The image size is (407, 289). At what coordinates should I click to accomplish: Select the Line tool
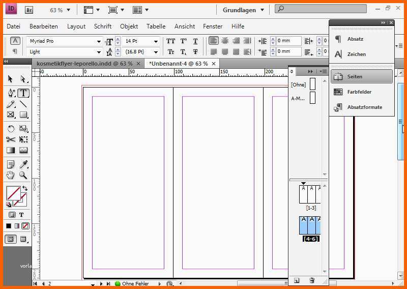coord(23,104)
